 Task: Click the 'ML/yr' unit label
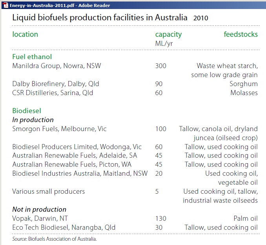164,44
